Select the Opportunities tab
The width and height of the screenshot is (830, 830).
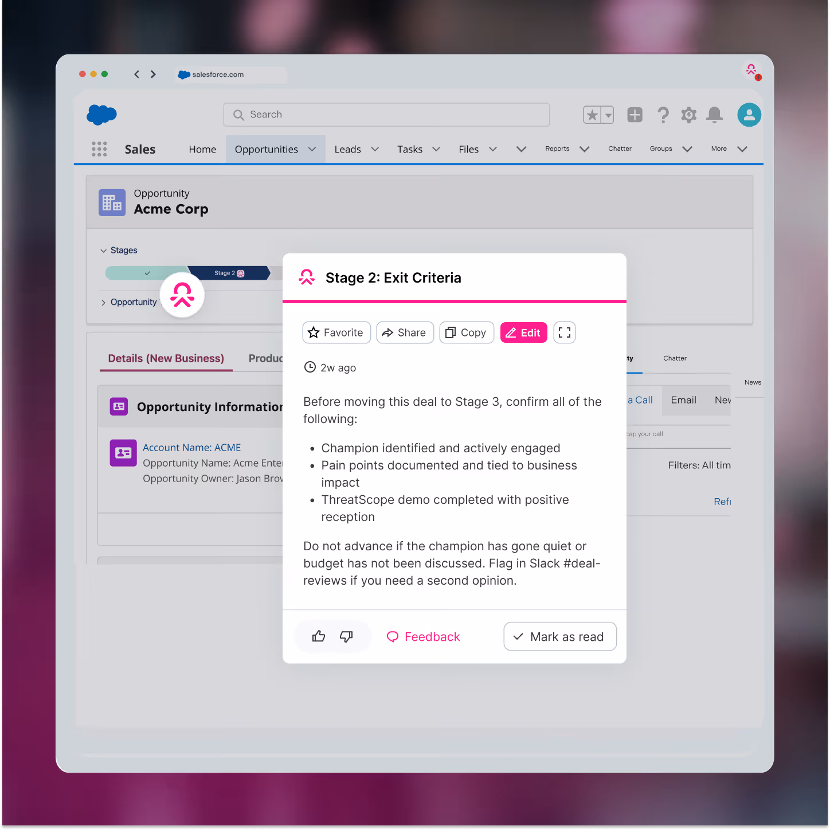coord(266,149)
